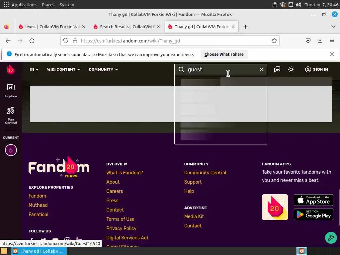The width and height of the screenshot is (340, 255).
Task: Clear the wiki search text with the X
Action: (x=262, y=69)
